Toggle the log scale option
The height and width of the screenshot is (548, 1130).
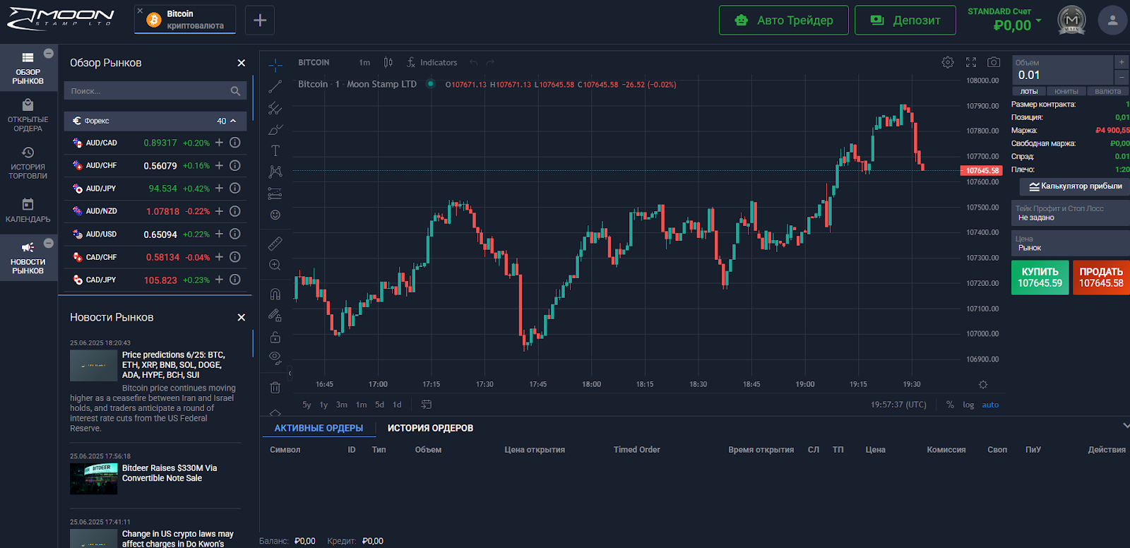968,405
